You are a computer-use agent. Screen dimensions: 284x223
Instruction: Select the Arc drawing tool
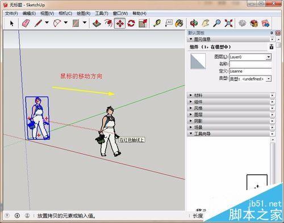[x=57, y=23]
